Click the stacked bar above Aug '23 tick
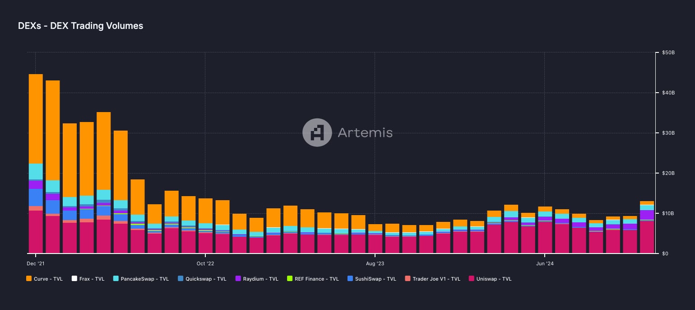695x310 pixels. click(375, 239)
